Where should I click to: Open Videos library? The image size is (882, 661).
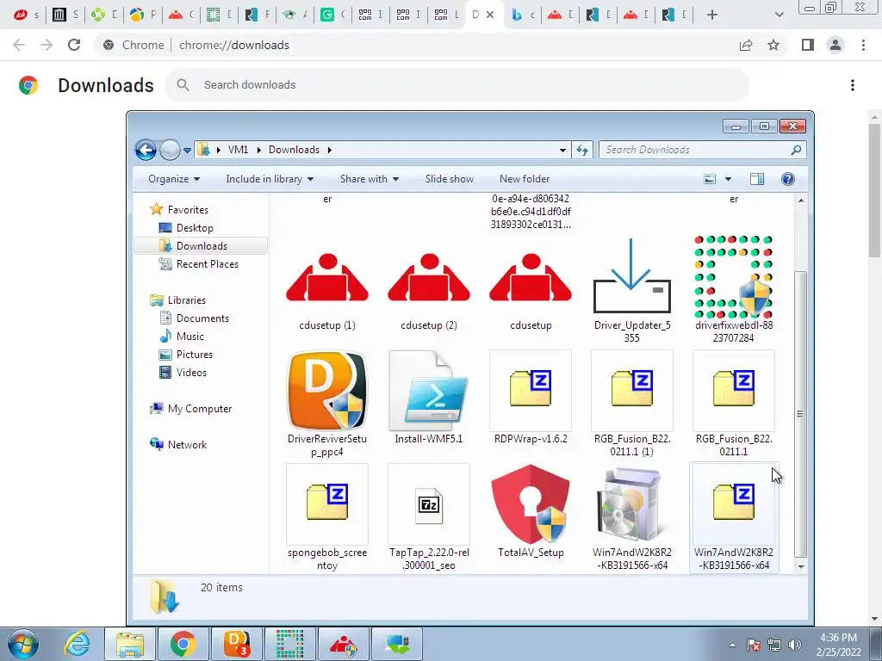[191, 373]
